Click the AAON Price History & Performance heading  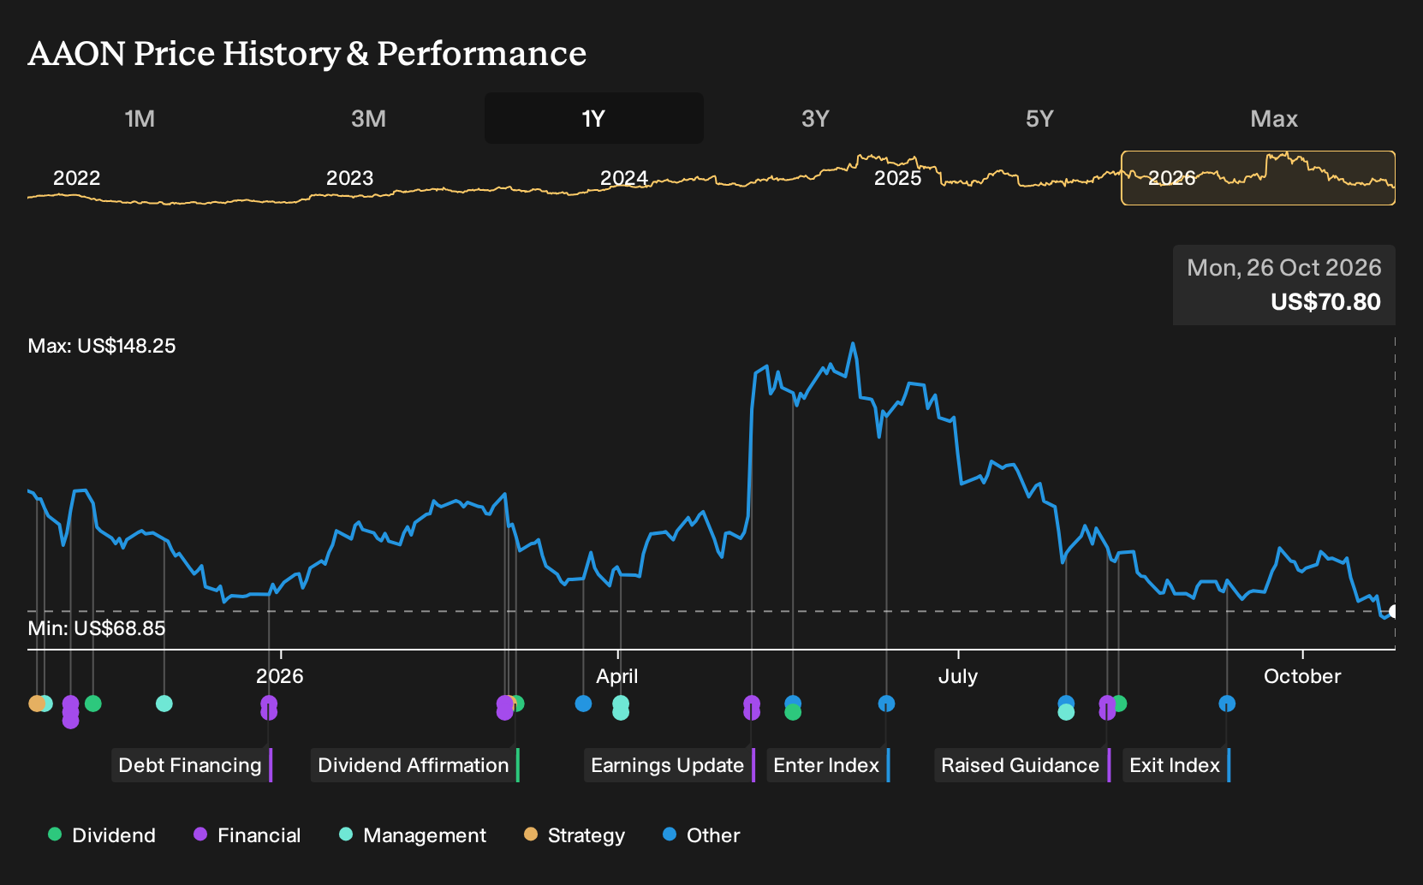307,53
